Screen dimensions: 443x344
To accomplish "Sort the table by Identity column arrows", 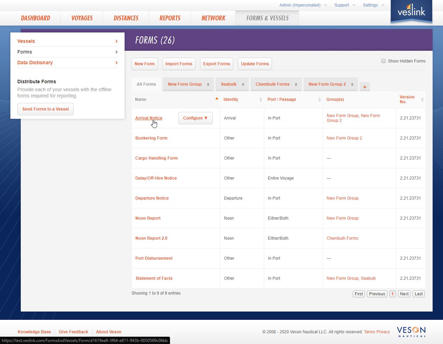I will click(x=261, y=99).
